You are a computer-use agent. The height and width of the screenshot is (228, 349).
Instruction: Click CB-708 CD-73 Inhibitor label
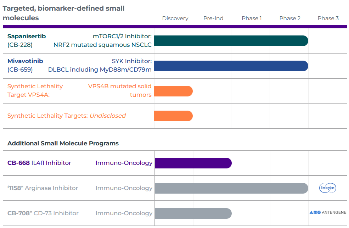(x=43, y=213)
